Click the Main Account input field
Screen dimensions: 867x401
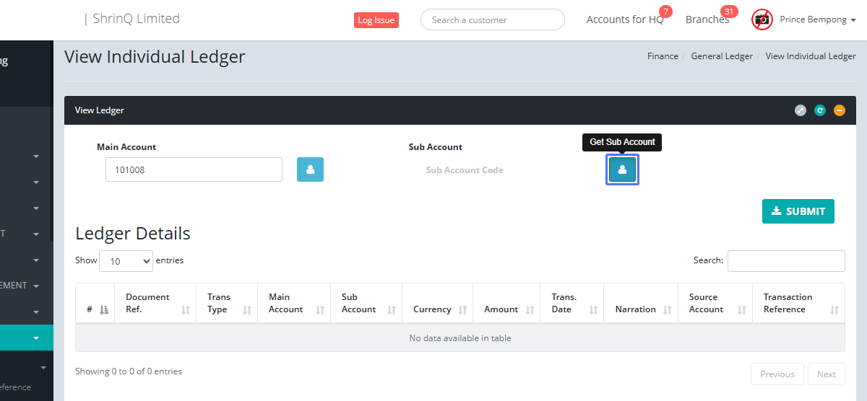(x=194, y=169)
